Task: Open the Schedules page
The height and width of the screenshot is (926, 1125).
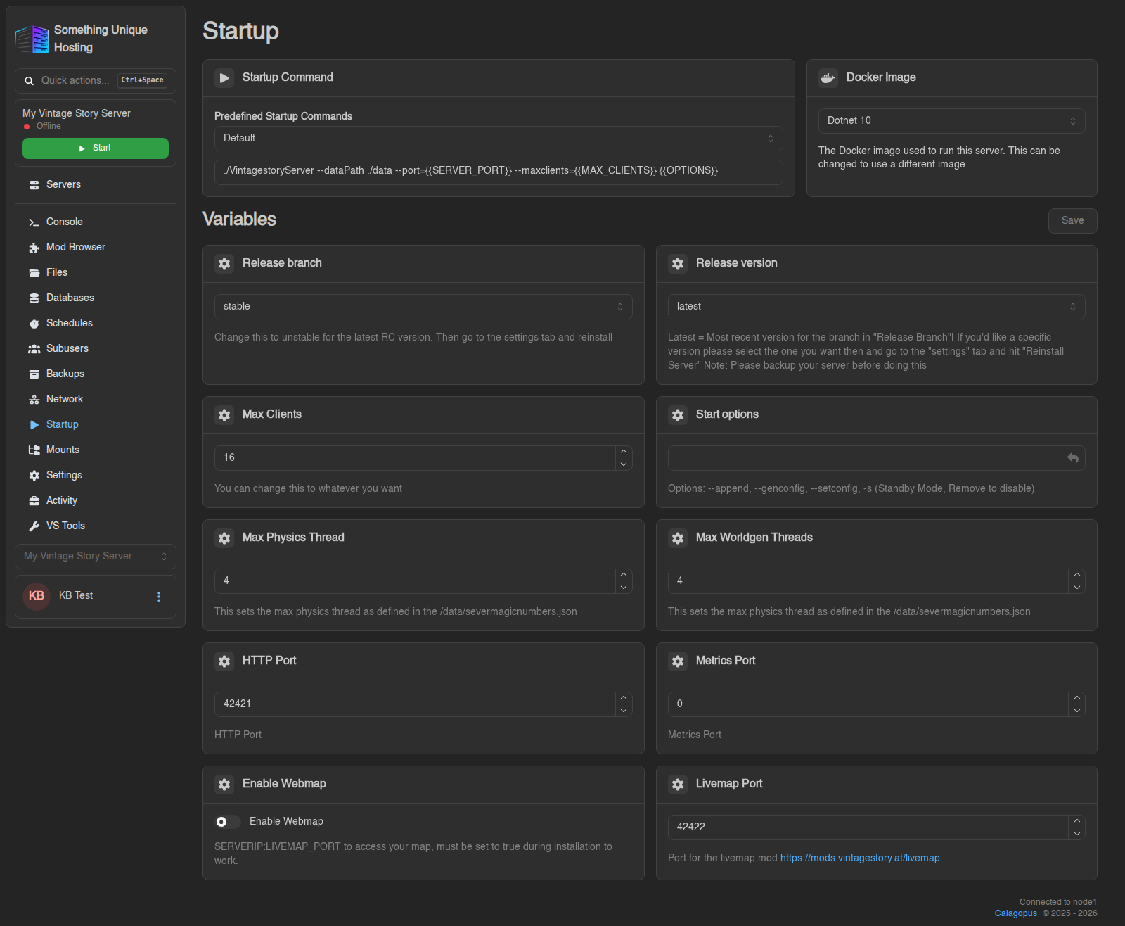Action: (96, 324)
